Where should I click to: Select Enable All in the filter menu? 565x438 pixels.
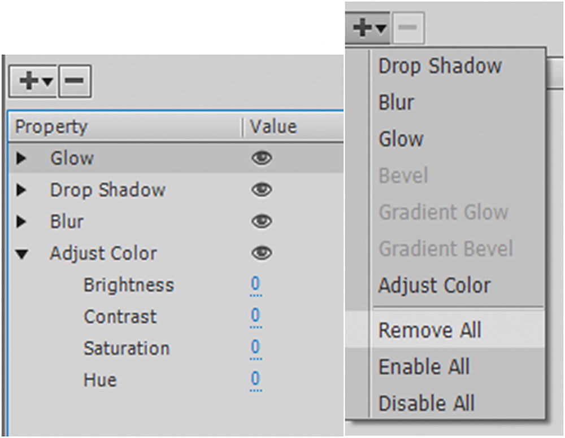[x=424, y=367]
